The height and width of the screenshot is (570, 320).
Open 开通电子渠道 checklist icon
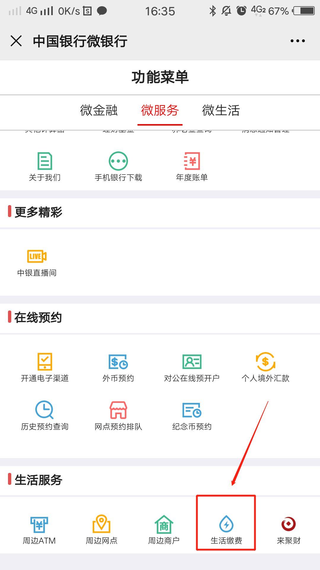[45, 361]
